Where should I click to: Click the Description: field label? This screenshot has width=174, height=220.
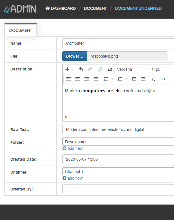tap(22, 69)
